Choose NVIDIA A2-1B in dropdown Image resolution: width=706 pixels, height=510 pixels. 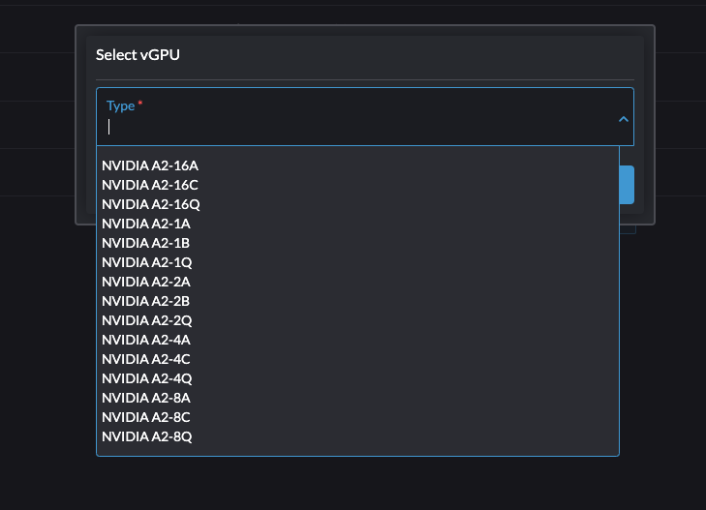point(146,243)
